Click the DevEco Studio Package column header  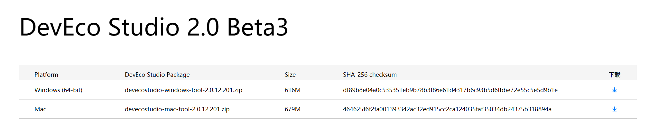[157, 75]
